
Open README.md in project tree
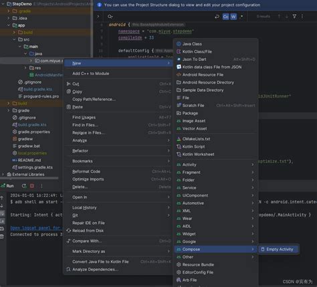pyautogui.click(x=29, y=160)
